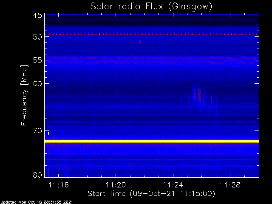The width and height of the screenshot is (272, 204).
Task: Click the 'Updated Mon Oct 18 08:31:35 2021' timestamp
Action: click(x=37, y=202)
